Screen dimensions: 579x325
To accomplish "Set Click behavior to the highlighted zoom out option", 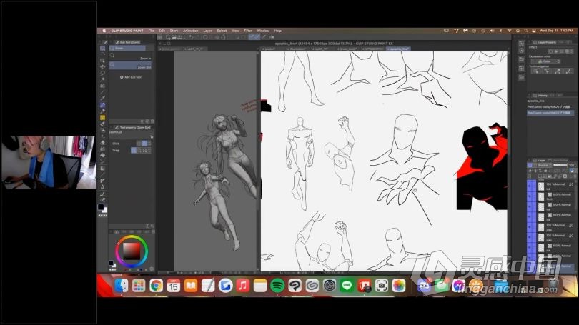I will 144,143.
